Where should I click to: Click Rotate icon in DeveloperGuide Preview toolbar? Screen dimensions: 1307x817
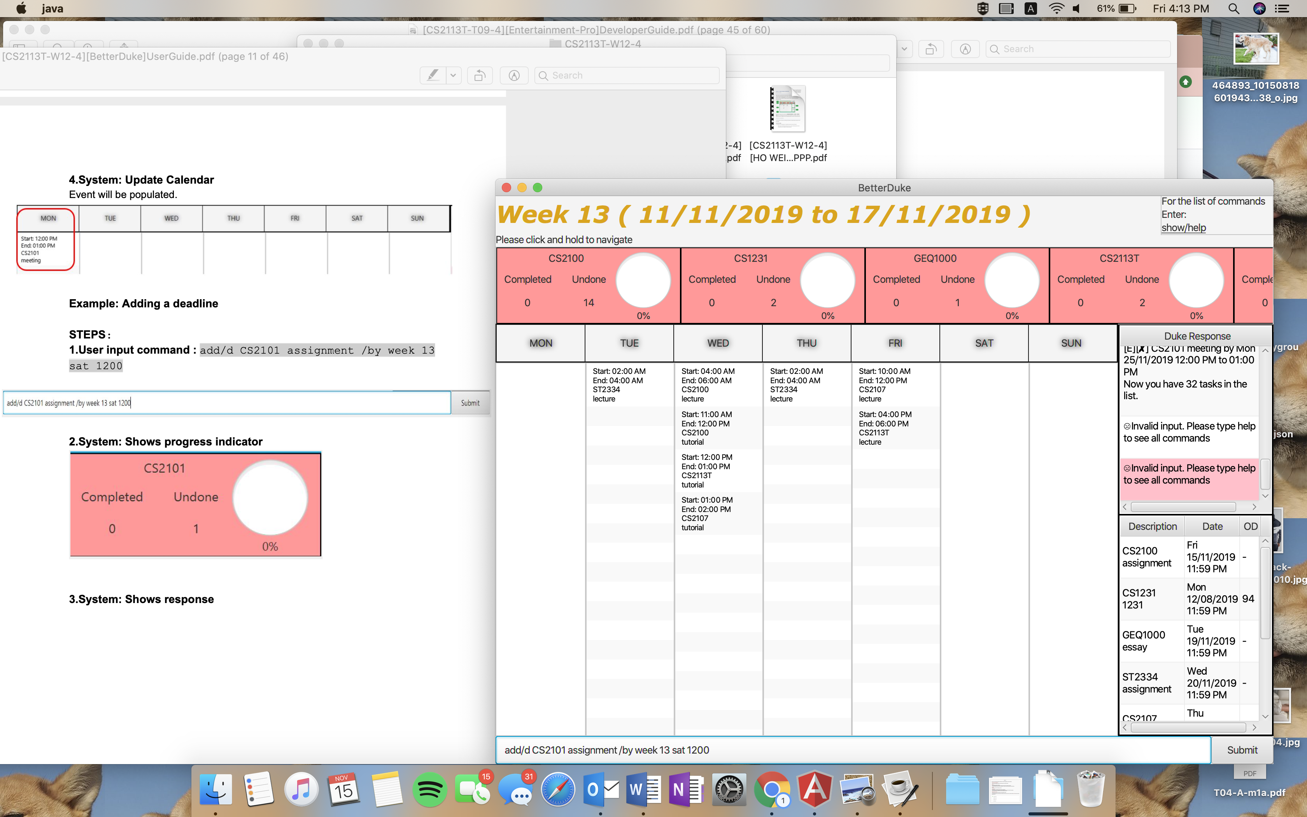click(x=930, y=49)
